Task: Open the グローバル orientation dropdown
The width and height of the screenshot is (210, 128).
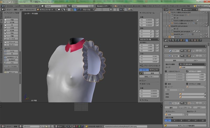Action: click(88, 10)
